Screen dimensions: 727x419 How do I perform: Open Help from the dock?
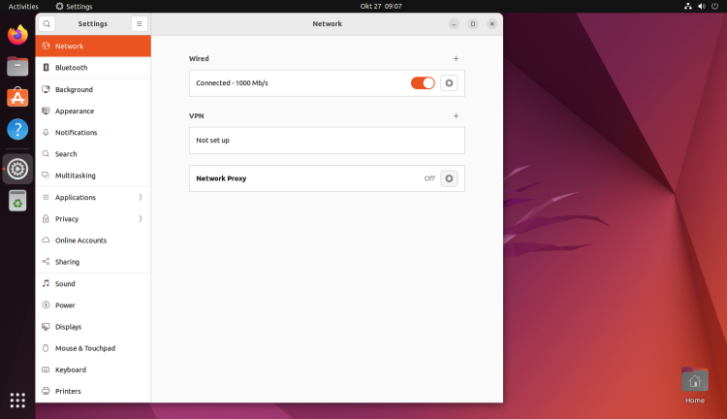point(17,129)
